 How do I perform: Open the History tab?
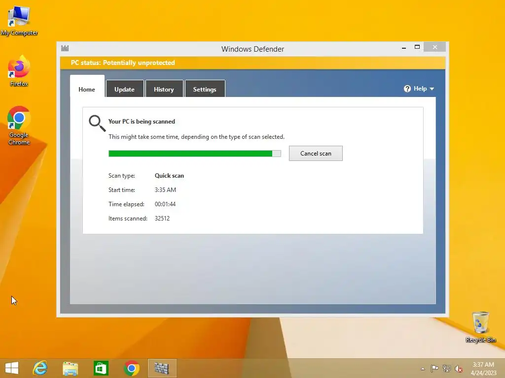164,90
